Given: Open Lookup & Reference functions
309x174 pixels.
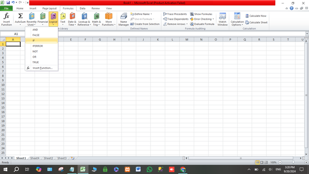Looking at the screenshot, I should point(84,19).
